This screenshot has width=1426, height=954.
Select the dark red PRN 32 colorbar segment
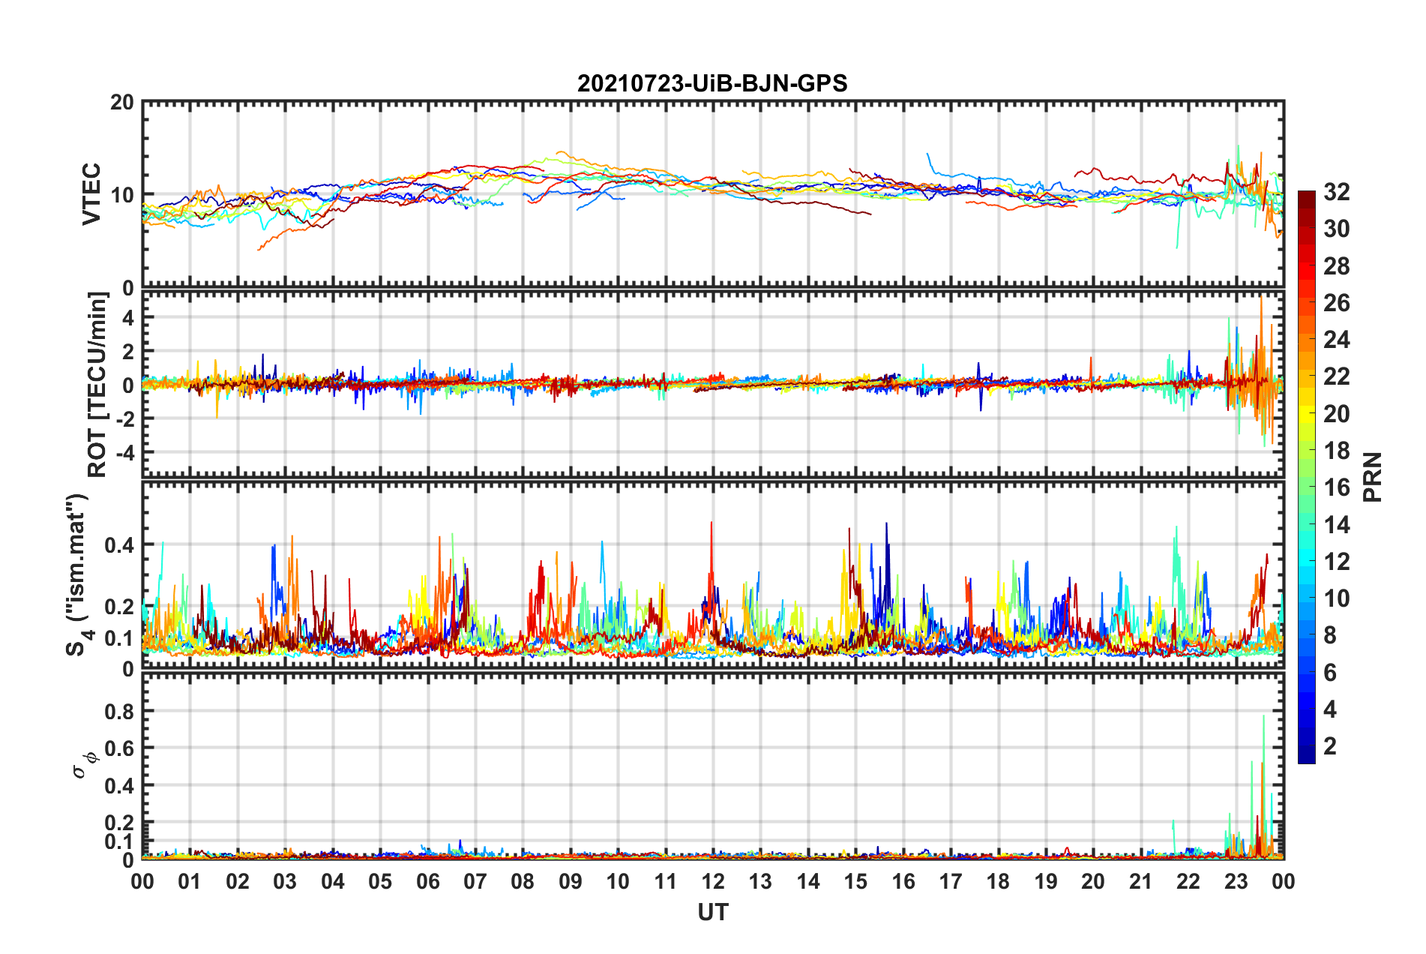coord(1306,200)
